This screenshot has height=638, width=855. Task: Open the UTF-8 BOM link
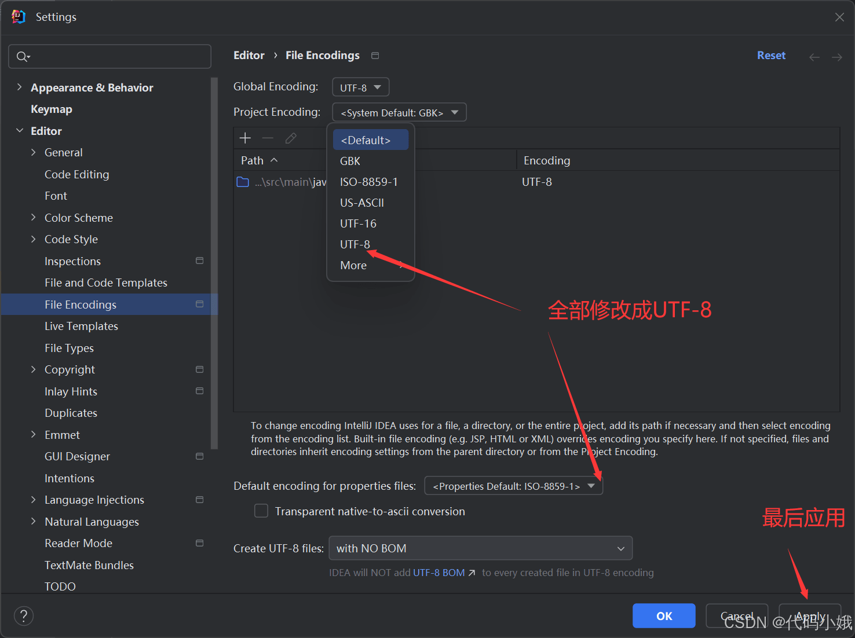pos(439,573)
